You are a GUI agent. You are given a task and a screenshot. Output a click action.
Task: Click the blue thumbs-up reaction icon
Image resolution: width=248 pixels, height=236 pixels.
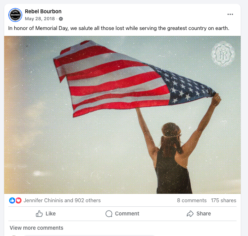[x=12, y=200]
